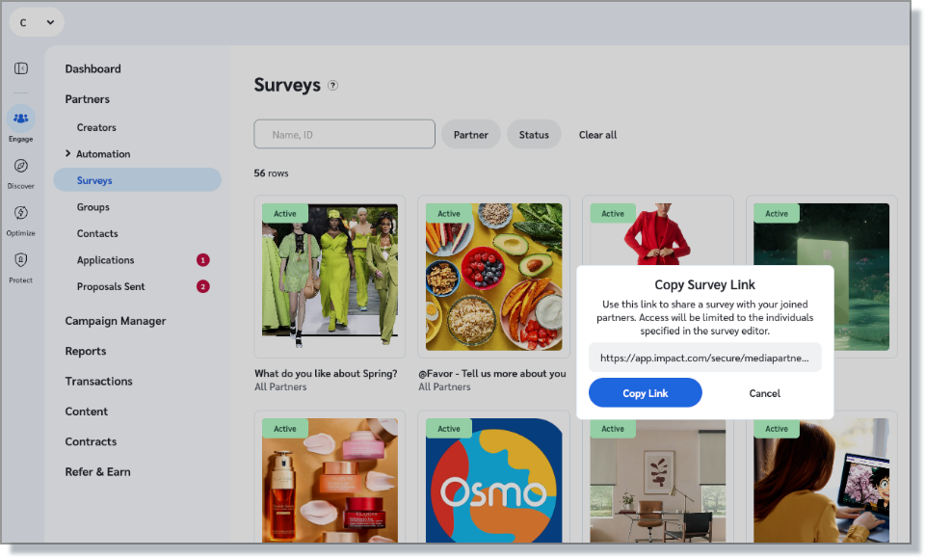Open Content in the sidebar
The width and height of the screenshot is (925, 558).
point(86,412)
